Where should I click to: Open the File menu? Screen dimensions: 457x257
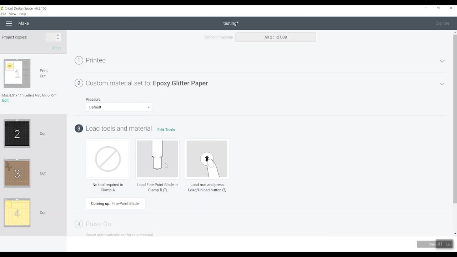[4, 14]
